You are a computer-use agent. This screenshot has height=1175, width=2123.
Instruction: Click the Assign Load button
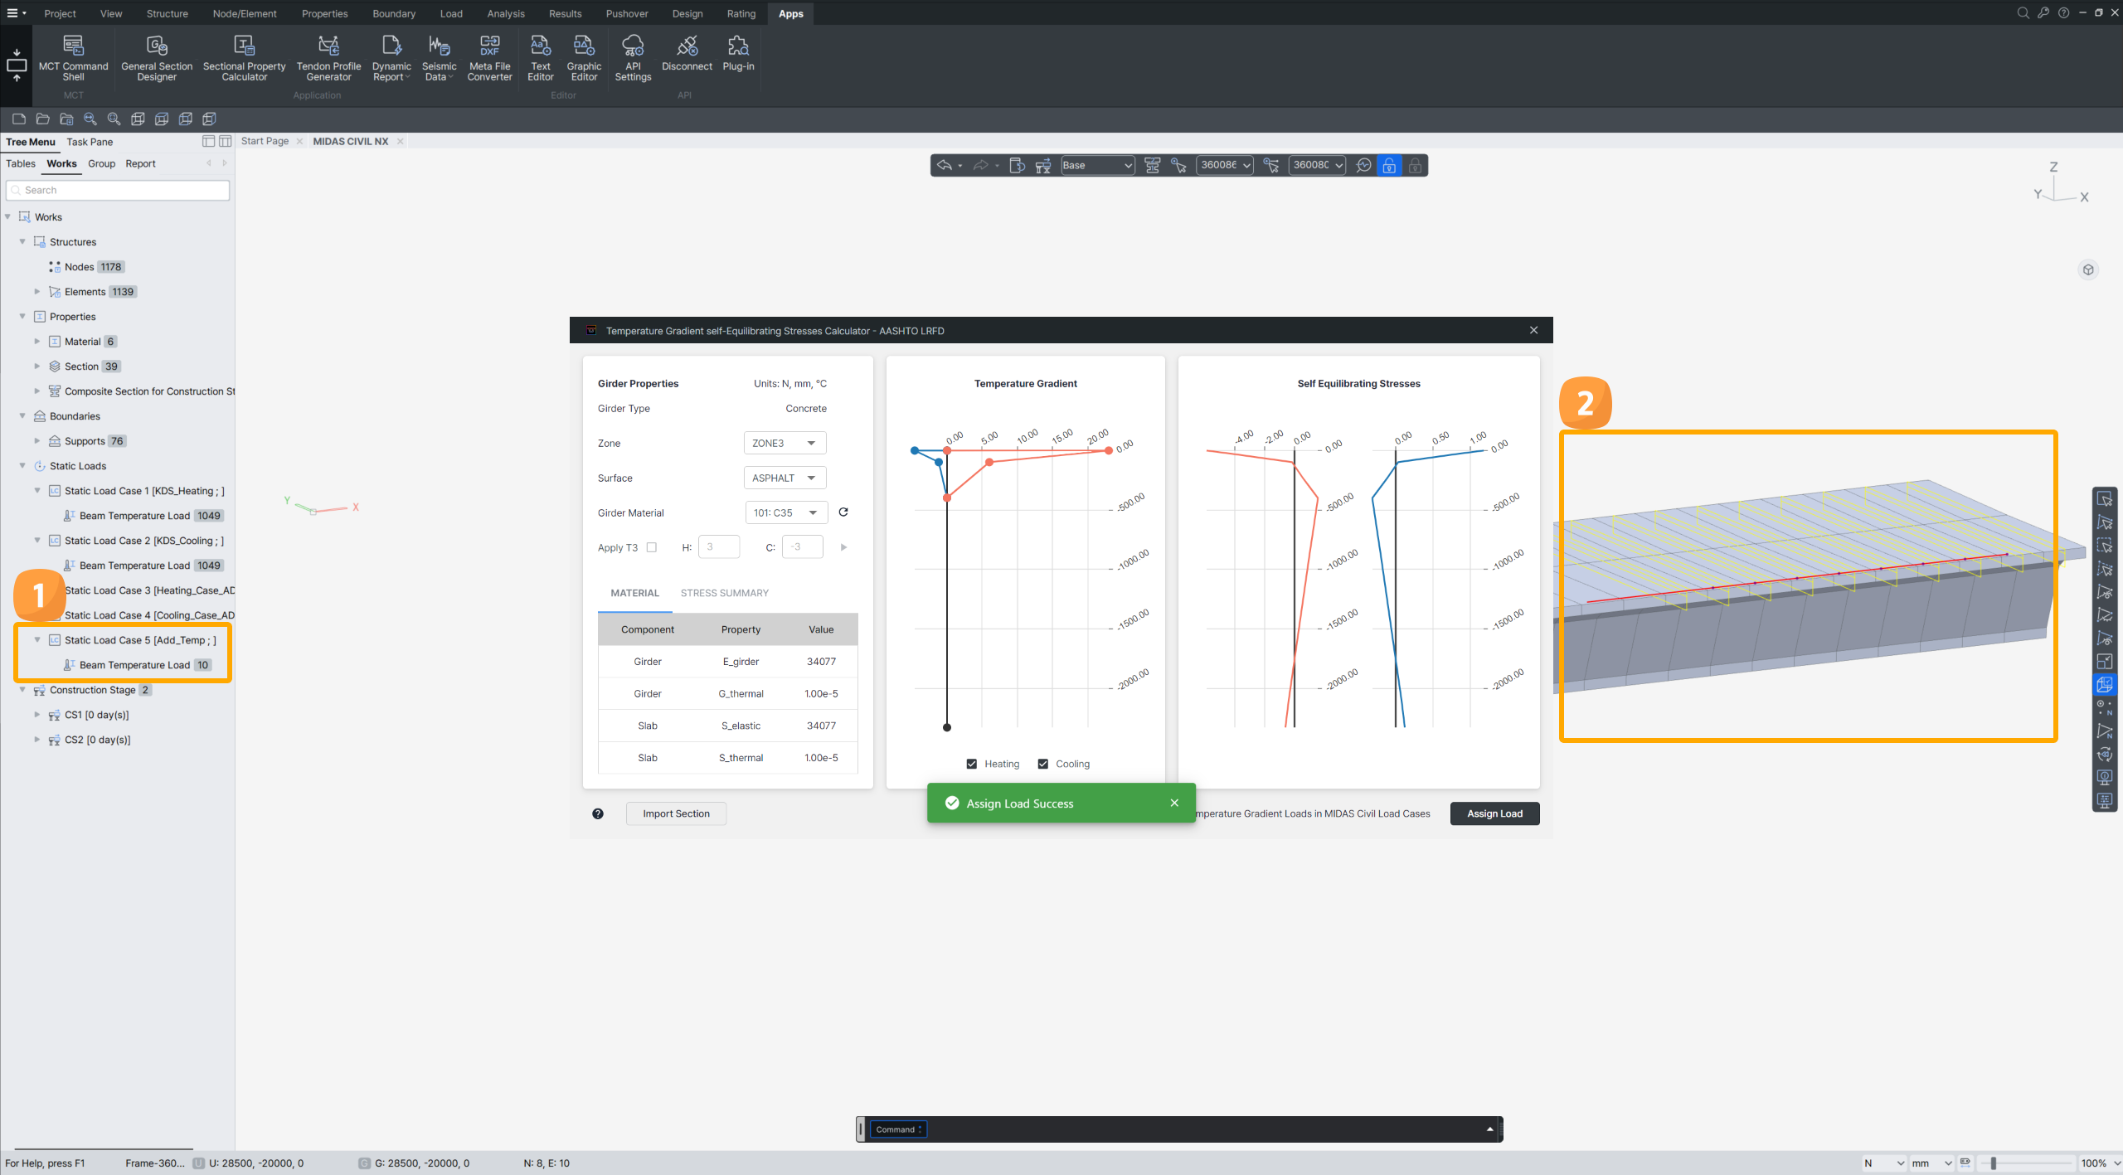click(x=1494, y=813)
